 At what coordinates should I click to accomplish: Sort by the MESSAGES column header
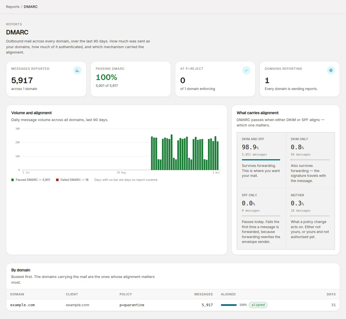[x=203, y=294]
